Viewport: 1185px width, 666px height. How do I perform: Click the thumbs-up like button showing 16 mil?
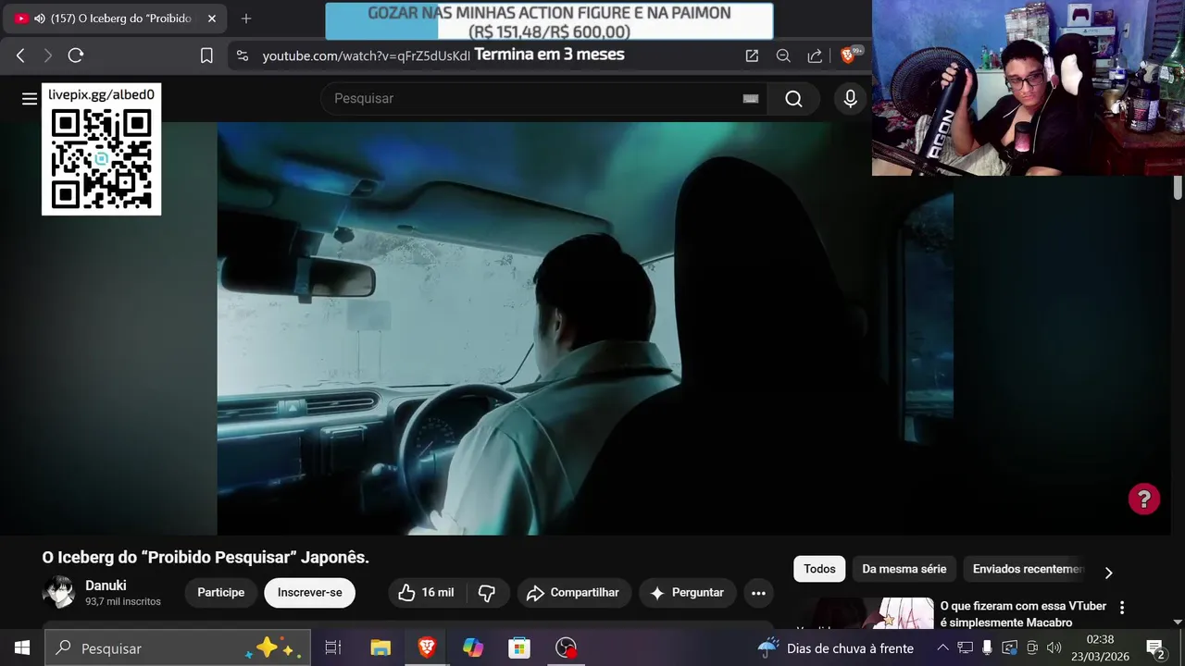428,593
